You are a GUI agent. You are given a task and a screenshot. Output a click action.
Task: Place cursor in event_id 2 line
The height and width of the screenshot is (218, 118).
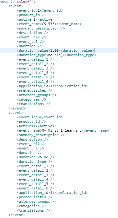point(40,10)
